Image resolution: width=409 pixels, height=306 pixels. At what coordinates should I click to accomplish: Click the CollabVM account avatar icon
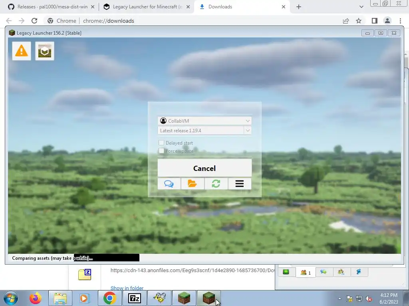(163, 121)
